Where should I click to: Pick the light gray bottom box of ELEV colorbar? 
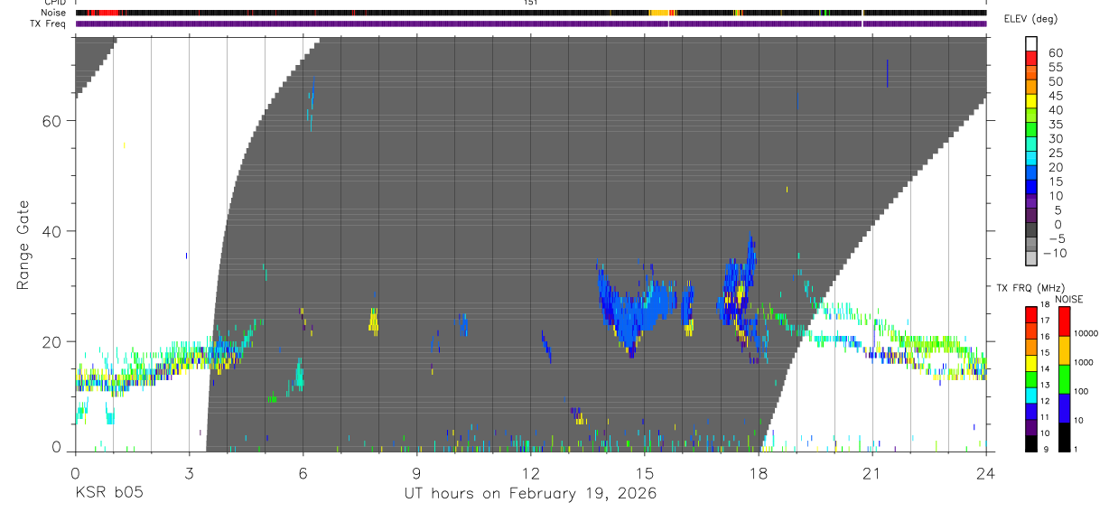tap(1031, 259)
